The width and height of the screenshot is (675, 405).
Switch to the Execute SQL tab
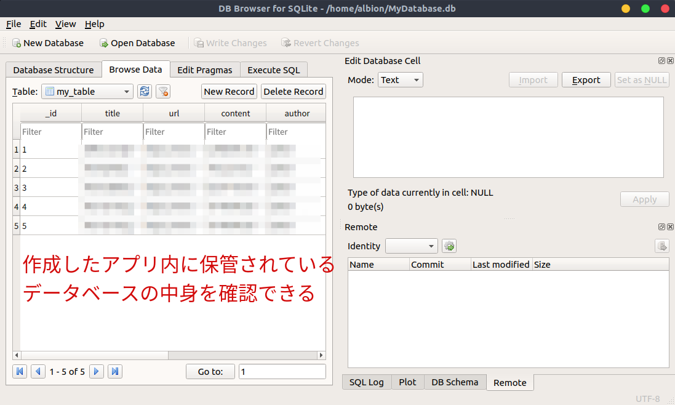coord(274,70)
